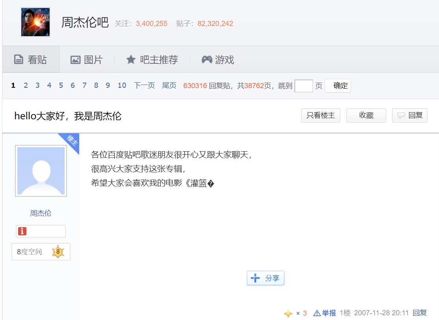Click the gold level 8 star badge icon
The height and width of the screenshot is (320, 439).
pos(58,252)
